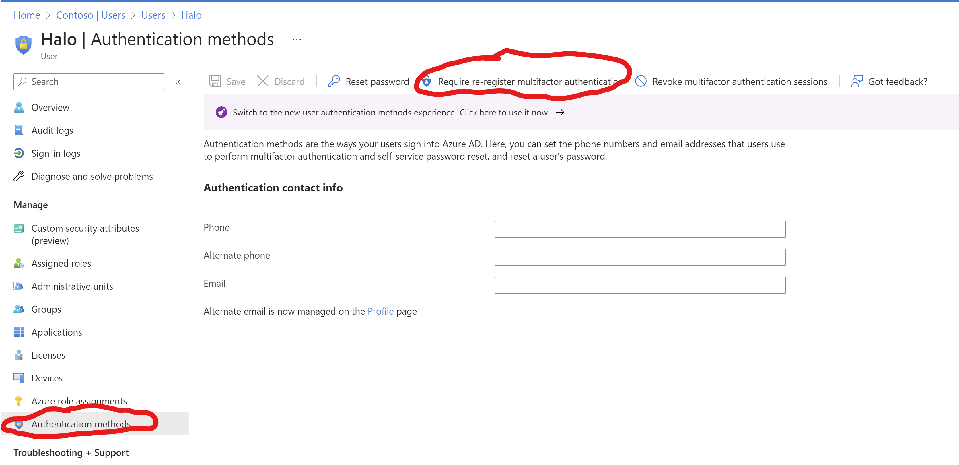Click the Custom security attributes icon

click(x=19, y=228)
